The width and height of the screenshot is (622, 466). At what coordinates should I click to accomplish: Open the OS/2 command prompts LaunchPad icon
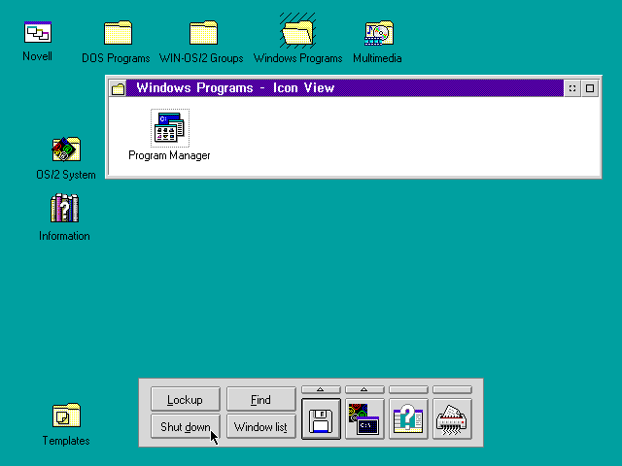tap(364, 419)
